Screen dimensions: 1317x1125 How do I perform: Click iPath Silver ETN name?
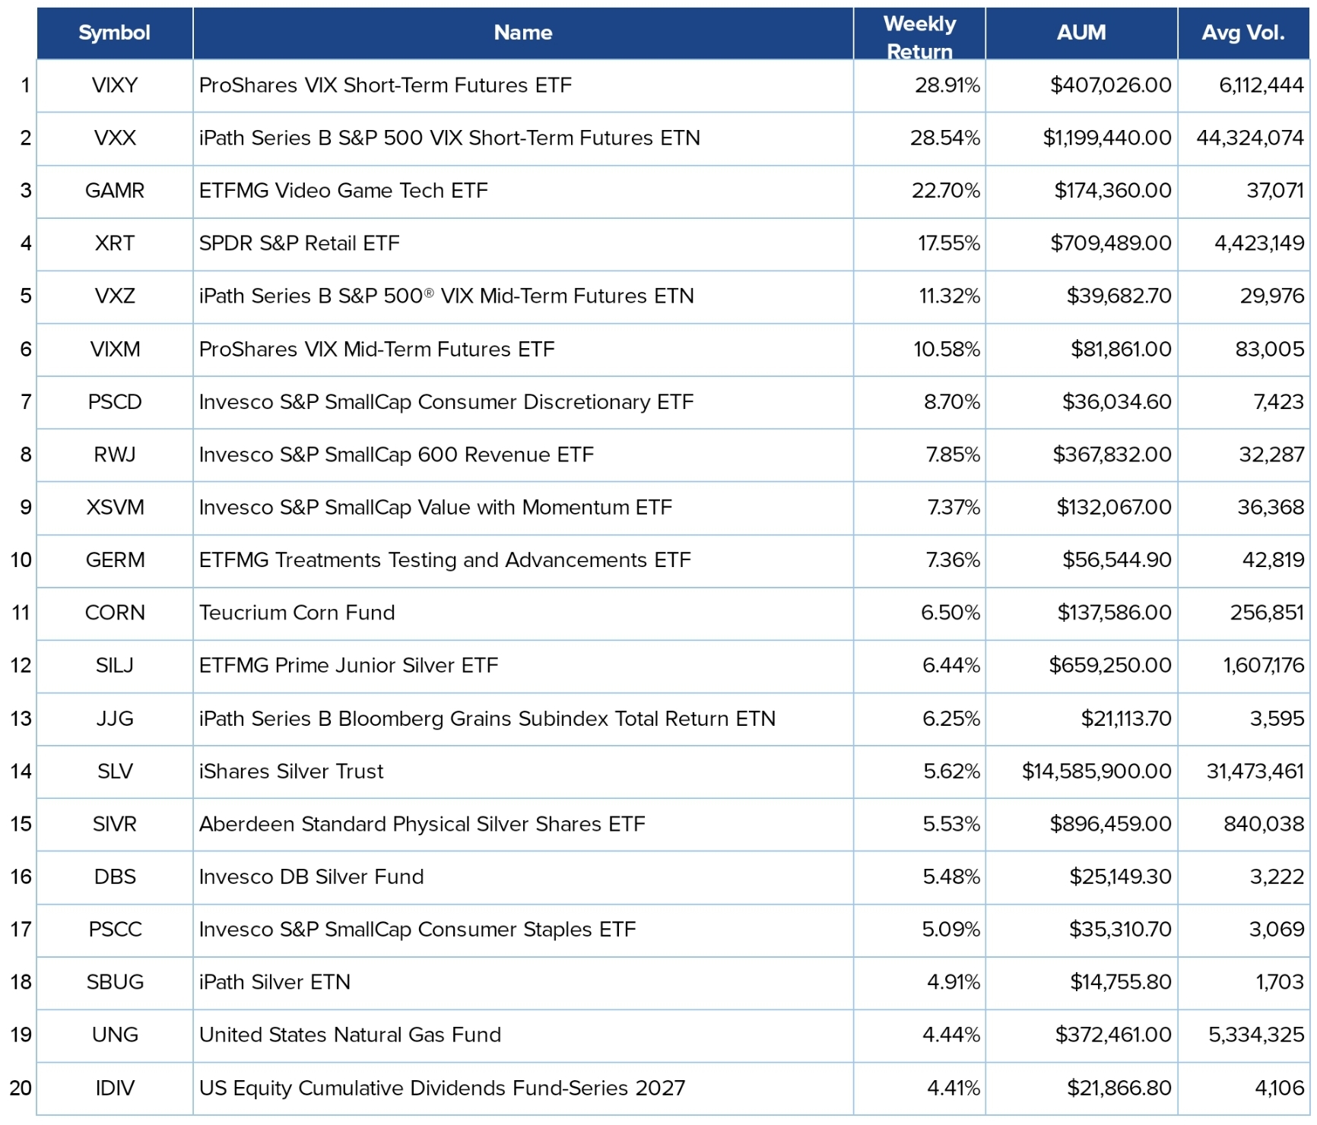[x=275, y=982]
